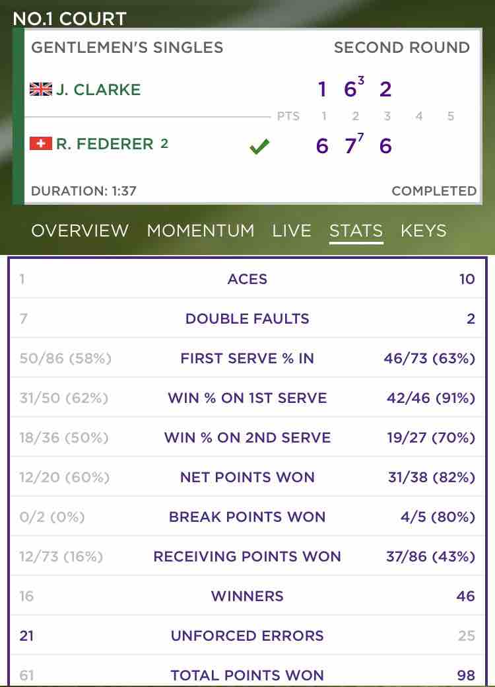This screenshot has width=495, height=687.
Task: Open J. Clarke player name link
Action: [x=98, y=89]
